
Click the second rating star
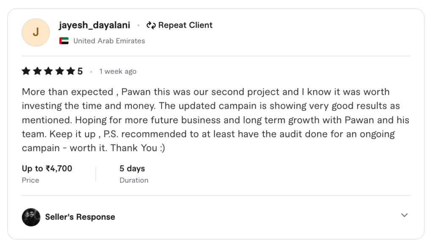pyautogui.click(x=37, y=71)
